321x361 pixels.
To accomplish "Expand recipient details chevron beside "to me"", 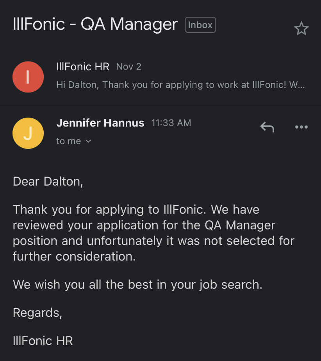I will pyautogui.click(x=88, y=141).
